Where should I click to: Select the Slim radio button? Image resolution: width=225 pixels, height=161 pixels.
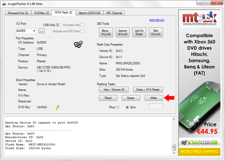click(127, 107)
